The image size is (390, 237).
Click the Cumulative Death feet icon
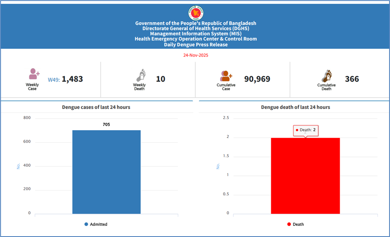pos(327,76)
